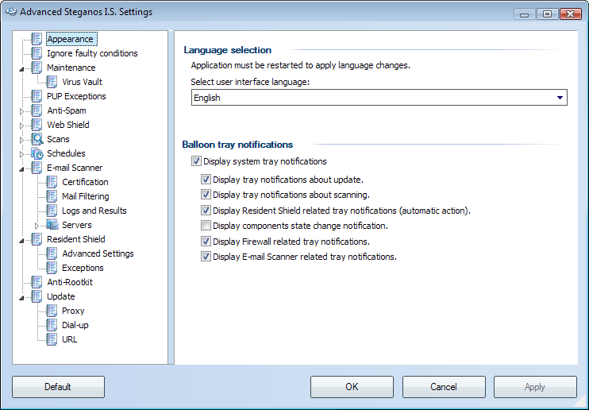Viewport: 589px width, 410px height.
Task: Select Logs and Results label
Action: coord(94,211)
